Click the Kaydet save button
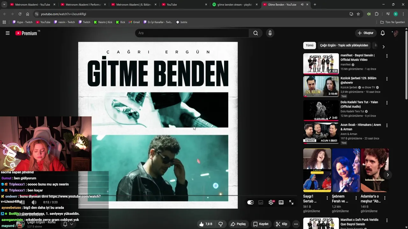 tap(261, 224)
